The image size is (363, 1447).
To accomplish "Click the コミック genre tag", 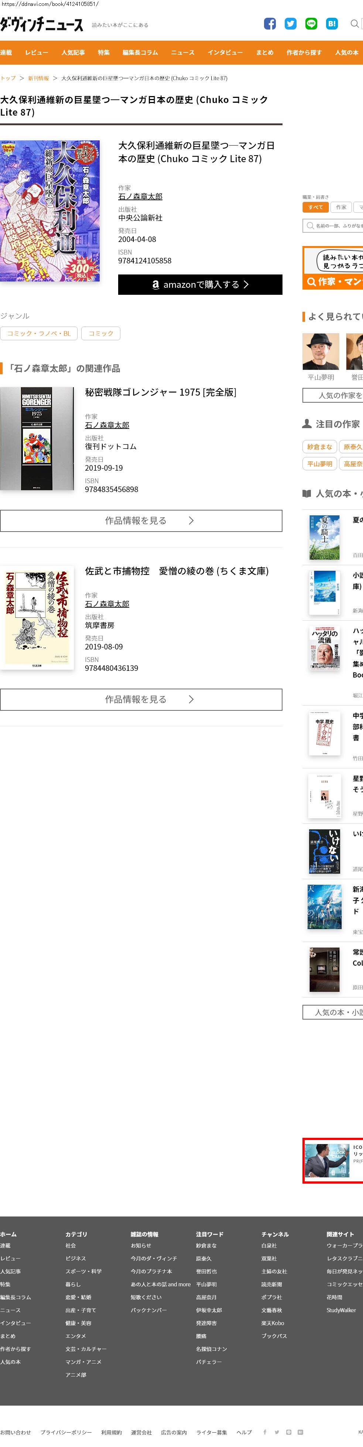I will [x=100, y=333].
